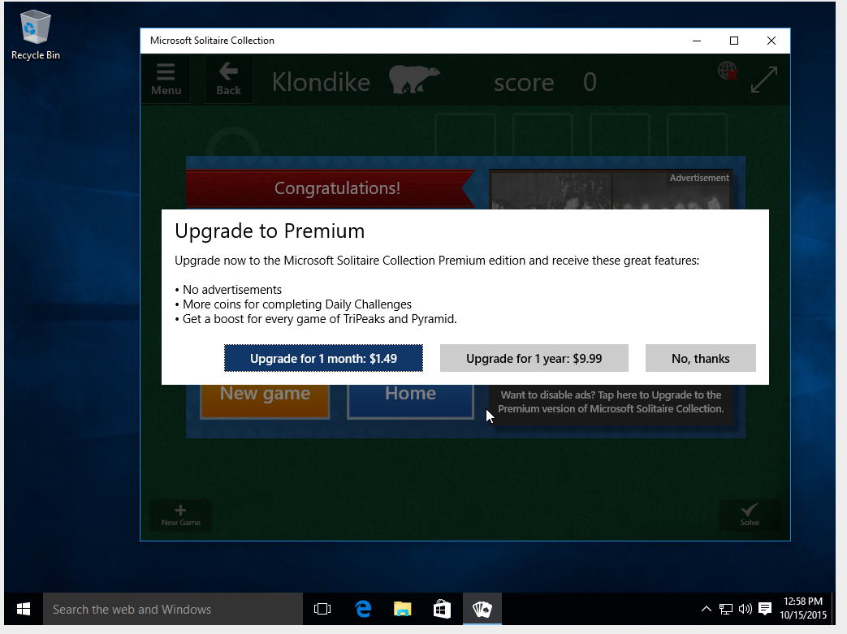Image resolution: width=847 pixels, height=634 pixels.
Task: Click the blue Home button
Action: 411,401
